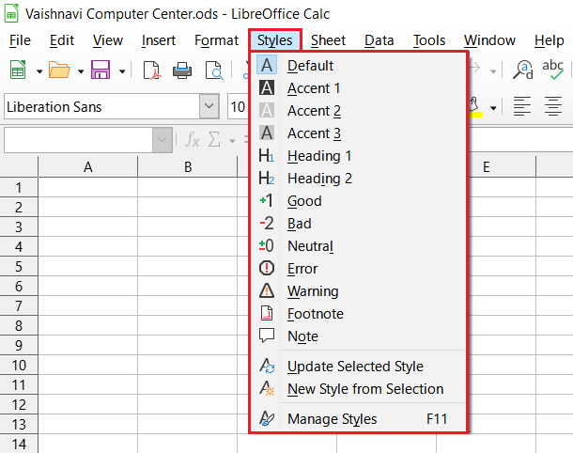Open the Tools menu

coord(429,40)
